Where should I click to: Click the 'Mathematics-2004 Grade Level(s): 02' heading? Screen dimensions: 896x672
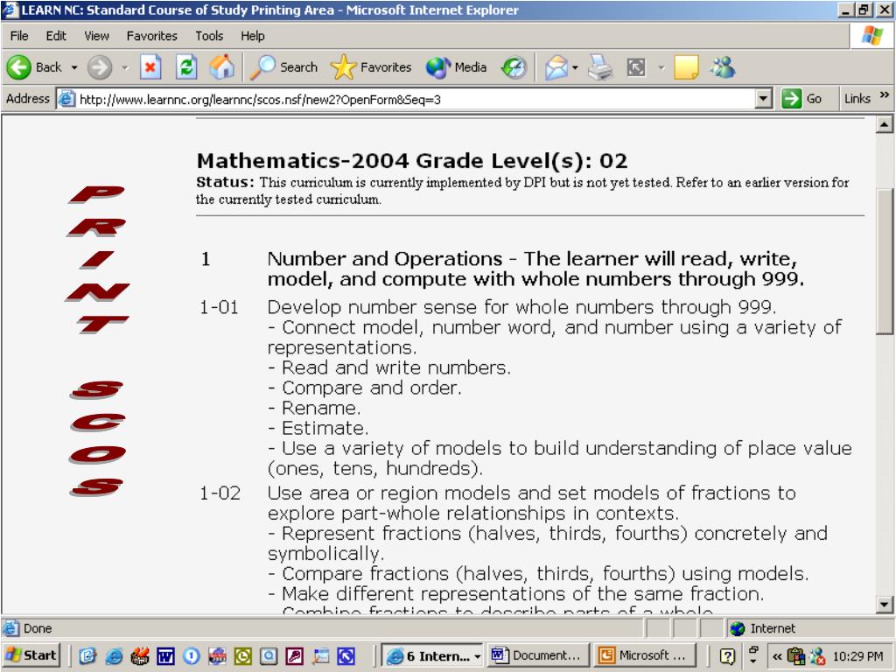coord(412,161)
